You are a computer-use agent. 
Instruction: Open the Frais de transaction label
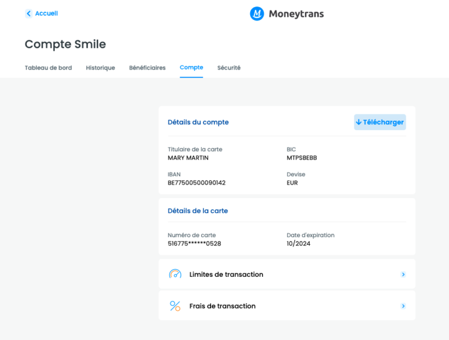click(x=222, y=306)
